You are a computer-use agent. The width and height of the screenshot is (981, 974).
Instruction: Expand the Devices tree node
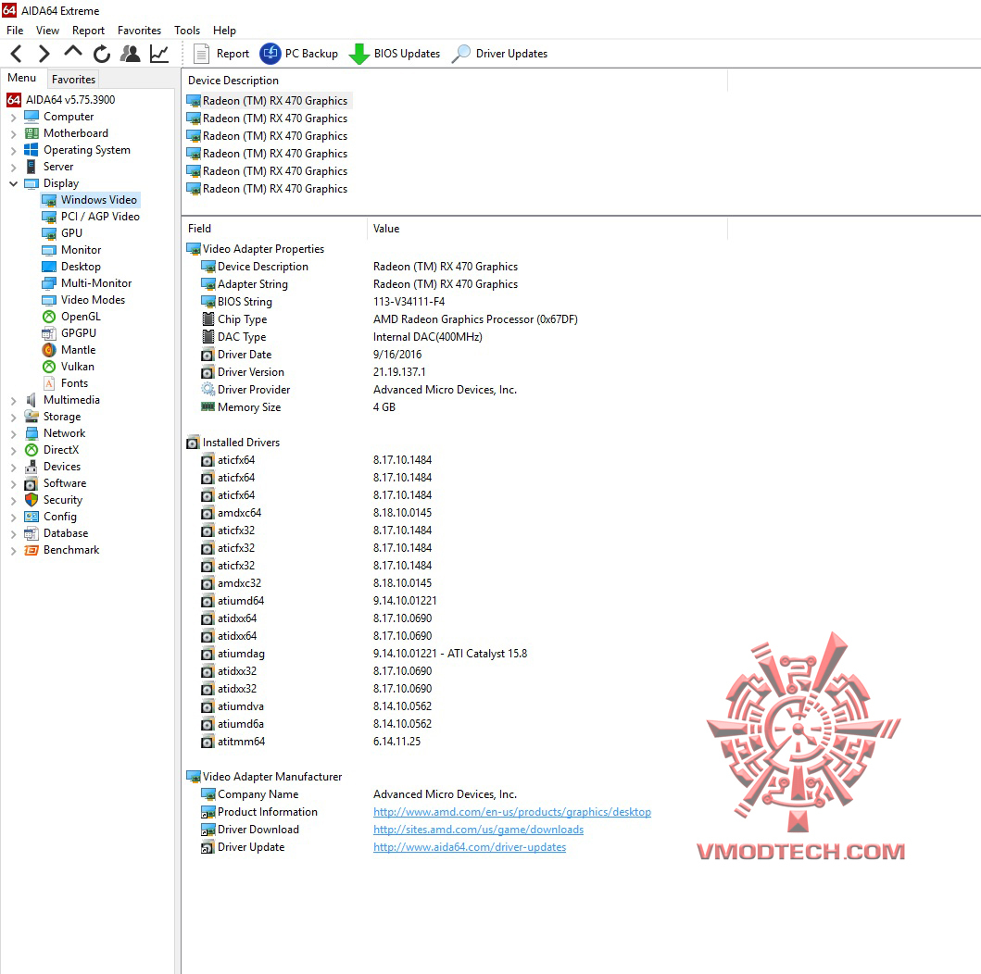[x=13, y=467]
